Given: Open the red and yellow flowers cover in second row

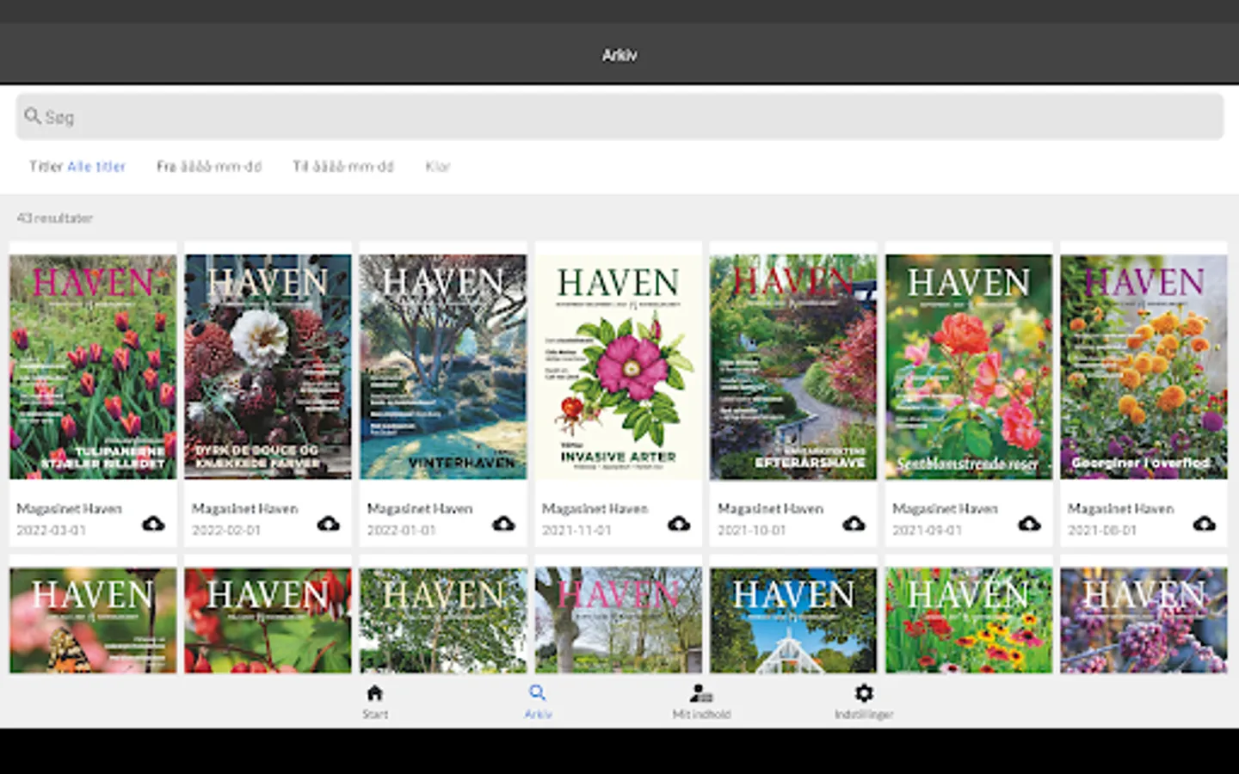Looking at the screenshot, I should [x=969, y=620].
